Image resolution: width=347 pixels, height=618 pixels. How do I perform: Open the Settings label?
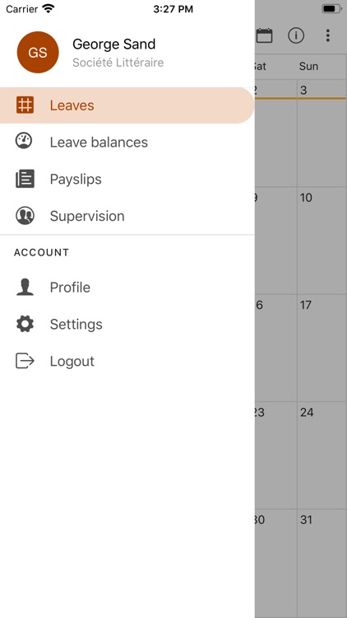[76, 325]
